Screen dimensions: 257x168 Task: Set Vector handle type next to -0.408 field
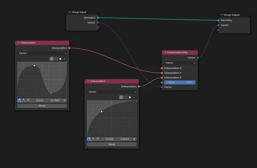(x=93, y=139)
